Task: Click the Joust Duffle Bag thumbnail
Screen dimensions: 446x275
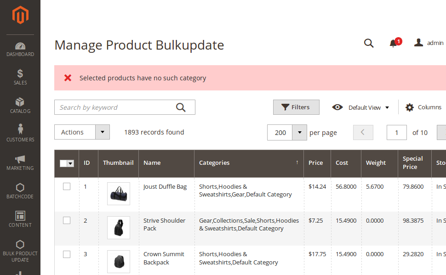Action: coord(118,194)
